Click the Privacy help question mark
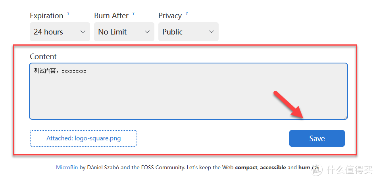Image resolution: width=377 pixels, height=180 pixels. click(x=187, y=13)
